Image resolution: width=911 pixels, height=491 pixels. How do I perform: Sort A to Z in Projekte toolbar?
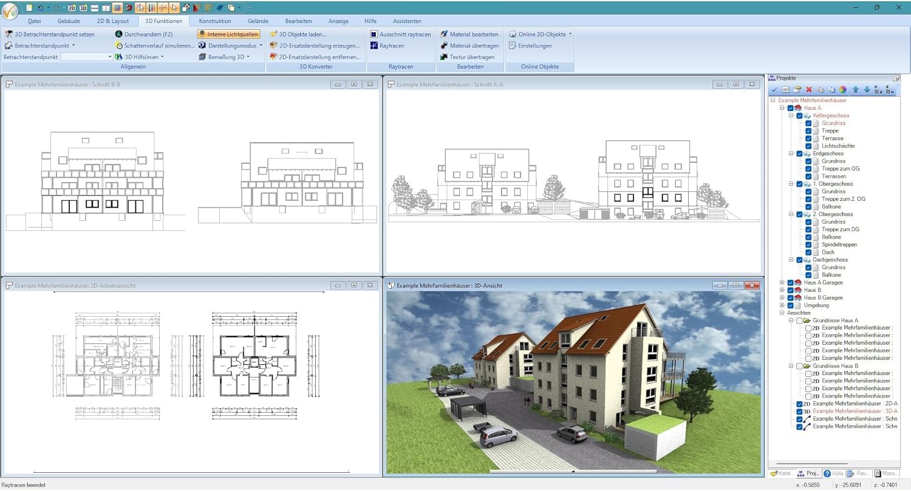click(878, 89)
